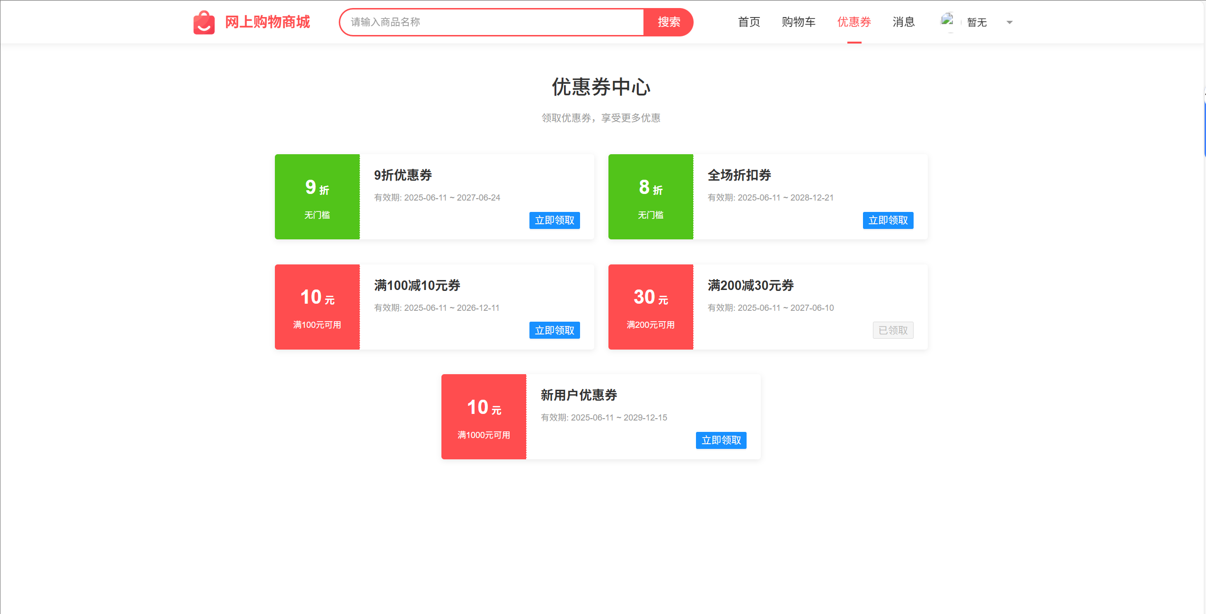
Task: Go to 购物车 shopping cart
Action: pos(799,22)
